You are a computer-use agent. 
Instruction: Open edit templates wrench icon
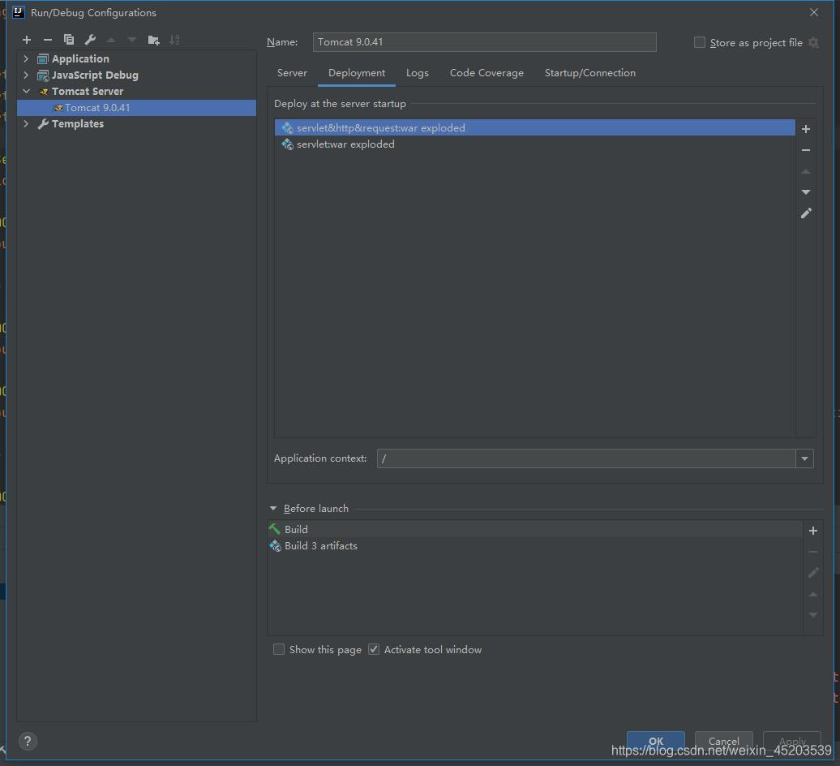[x=90, y=40]
